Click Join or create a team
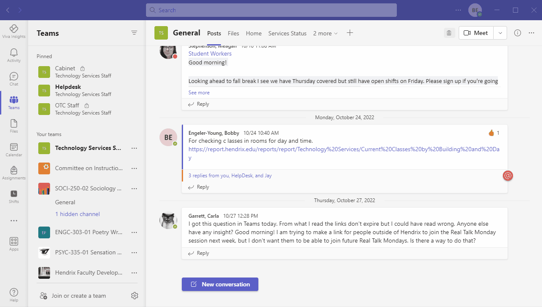 pos(72,296)
